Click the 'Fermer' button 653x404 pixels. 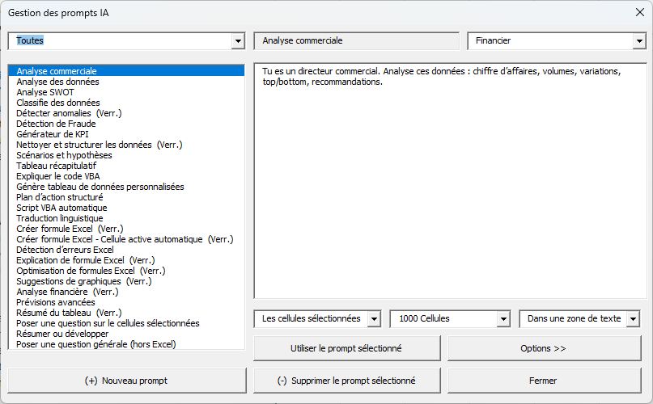tap(543, 380)
